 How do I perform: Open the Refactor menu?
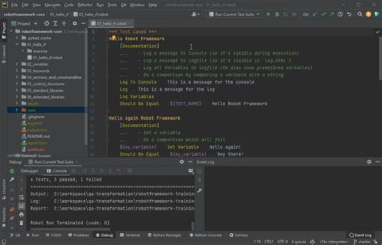[x=85, y=5]
